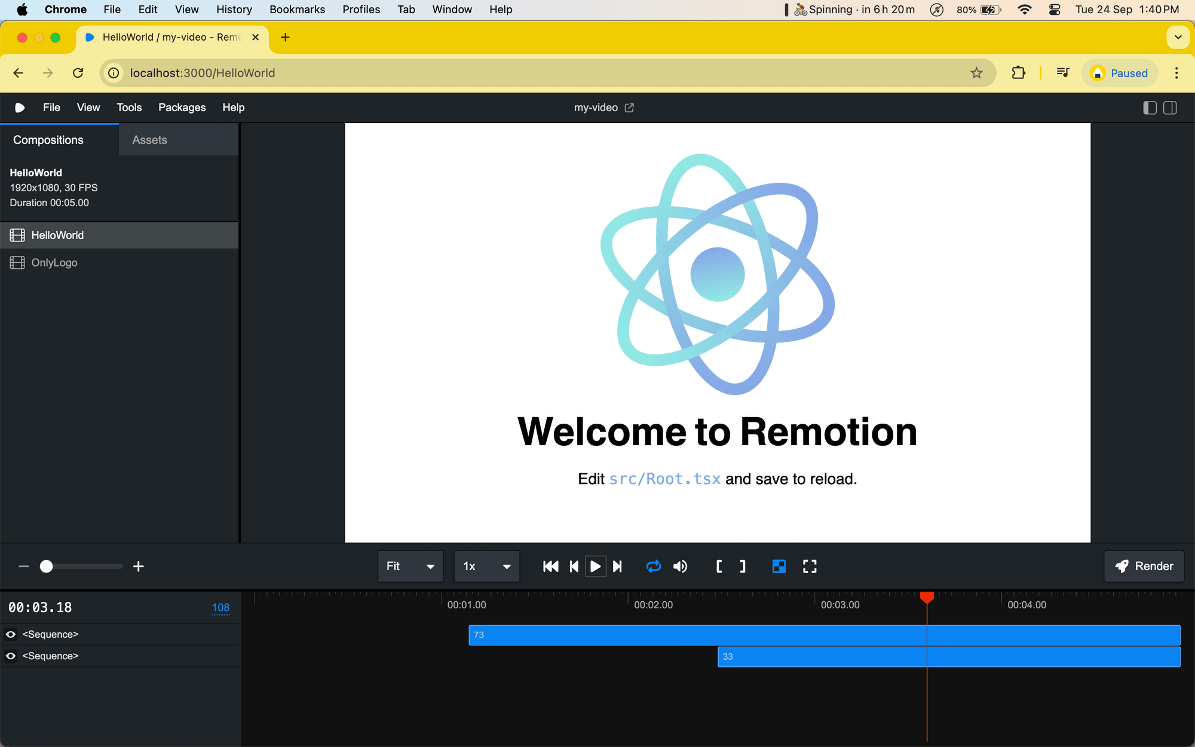Open the Chrome extensions puzzle icon
The width and height of the screenshot is (1195, 747).
1019,73
